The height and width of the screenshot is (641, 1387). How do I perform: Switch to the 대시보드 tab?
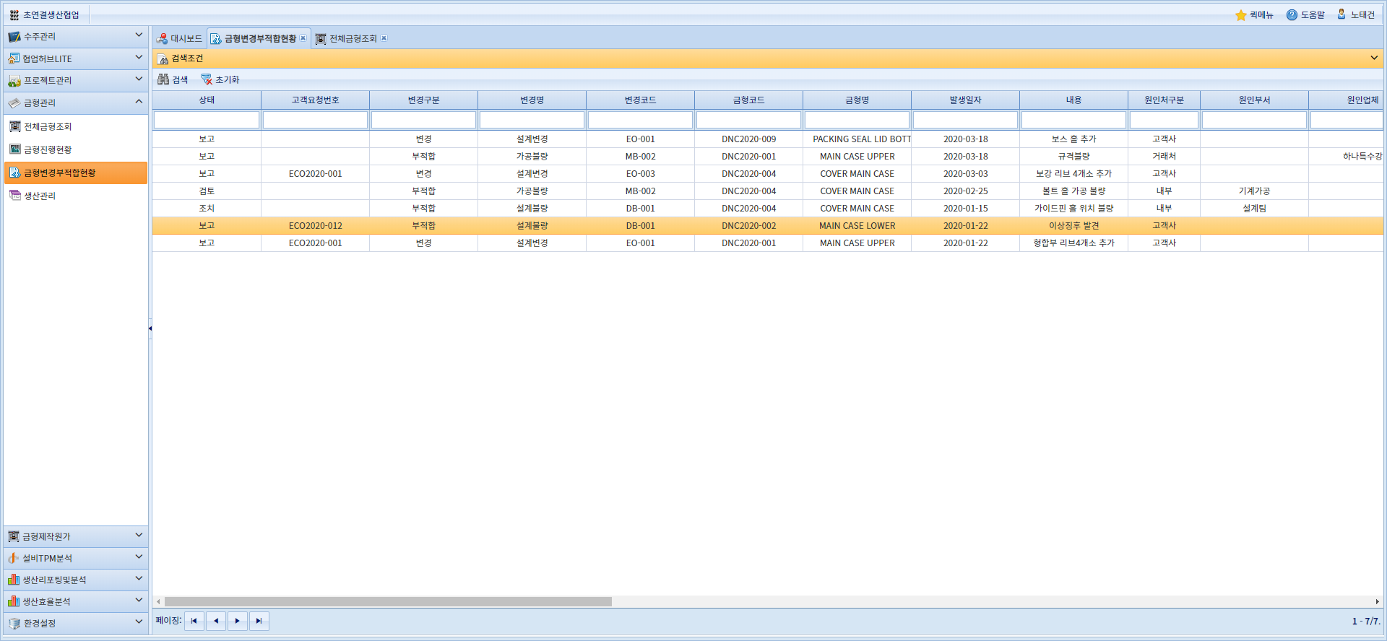pos(179,39)
